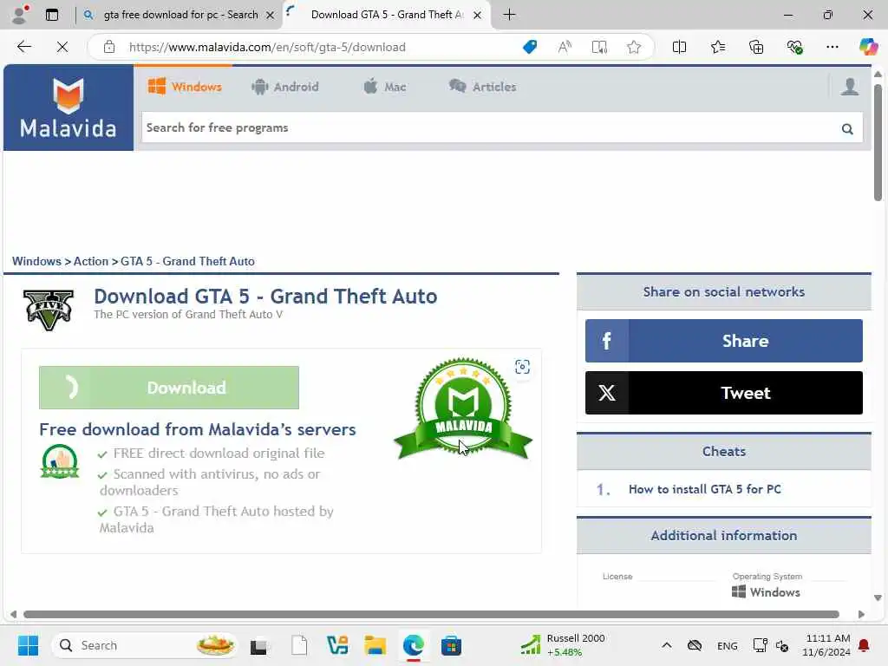
Task: Click the horizontal page scrollbar
Action: click(432, 615)
